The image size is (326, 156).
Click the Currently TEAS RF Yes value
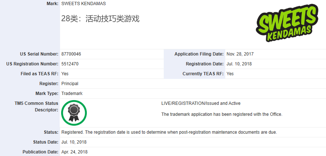[230, 74]
